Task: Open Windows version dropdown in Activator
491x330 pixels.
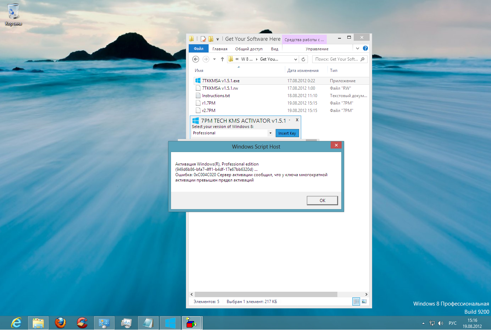Action: (270, 133)
